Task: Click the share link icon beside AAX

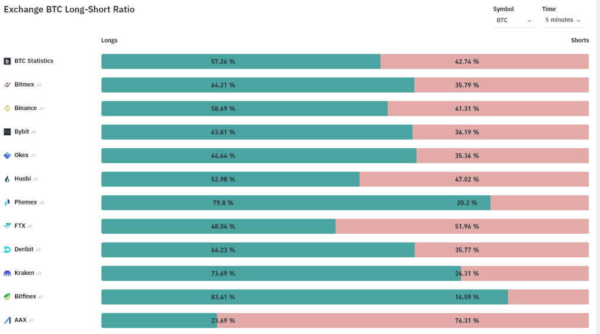Action: tap(32, 320)
